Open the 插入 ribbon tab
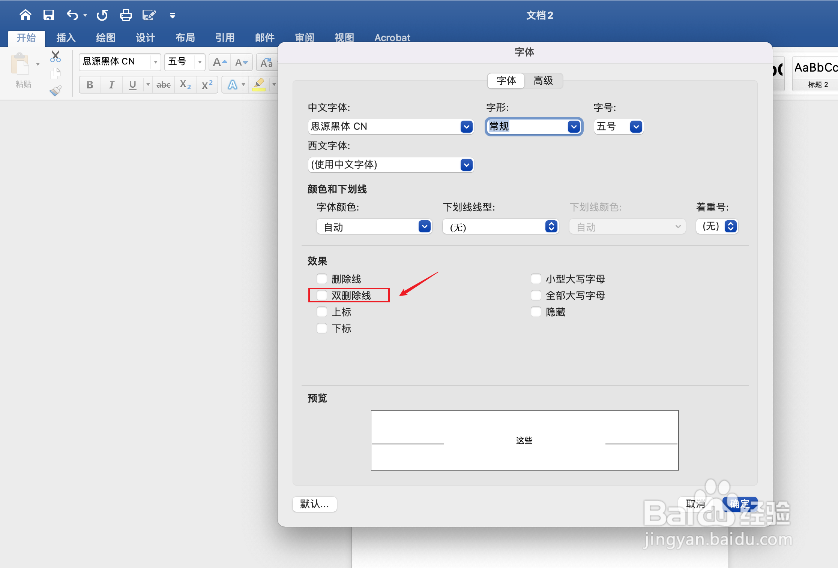 click(66, 38)
